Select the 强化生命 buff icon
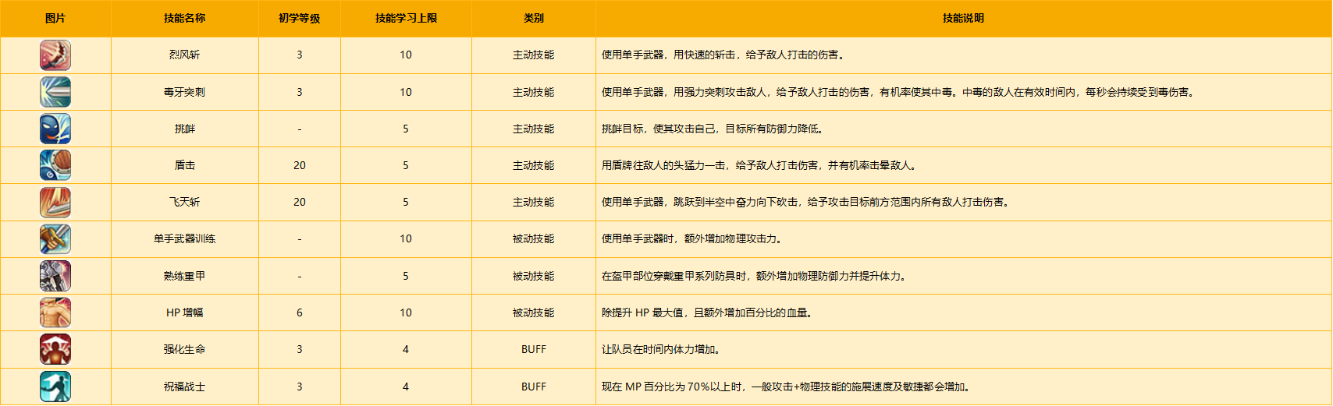Viewport: 1333px width, 406px height. [55, 349]
